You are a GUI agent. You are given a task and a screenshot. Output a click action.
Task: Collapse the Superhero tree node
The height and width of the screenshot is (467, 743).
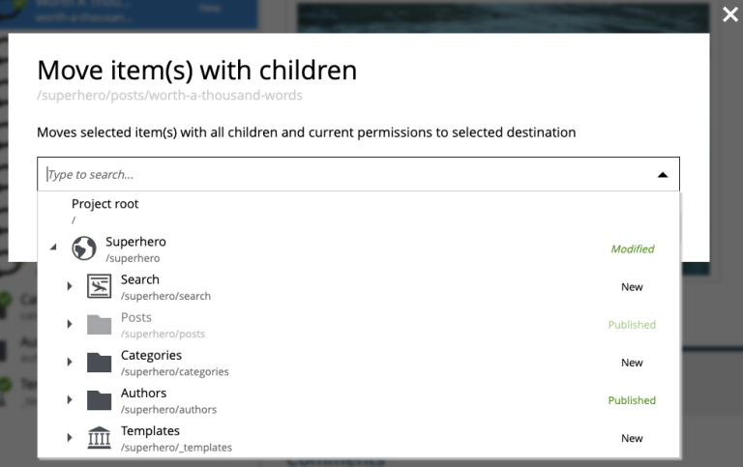pyautogui.click(x=53, y=248)
